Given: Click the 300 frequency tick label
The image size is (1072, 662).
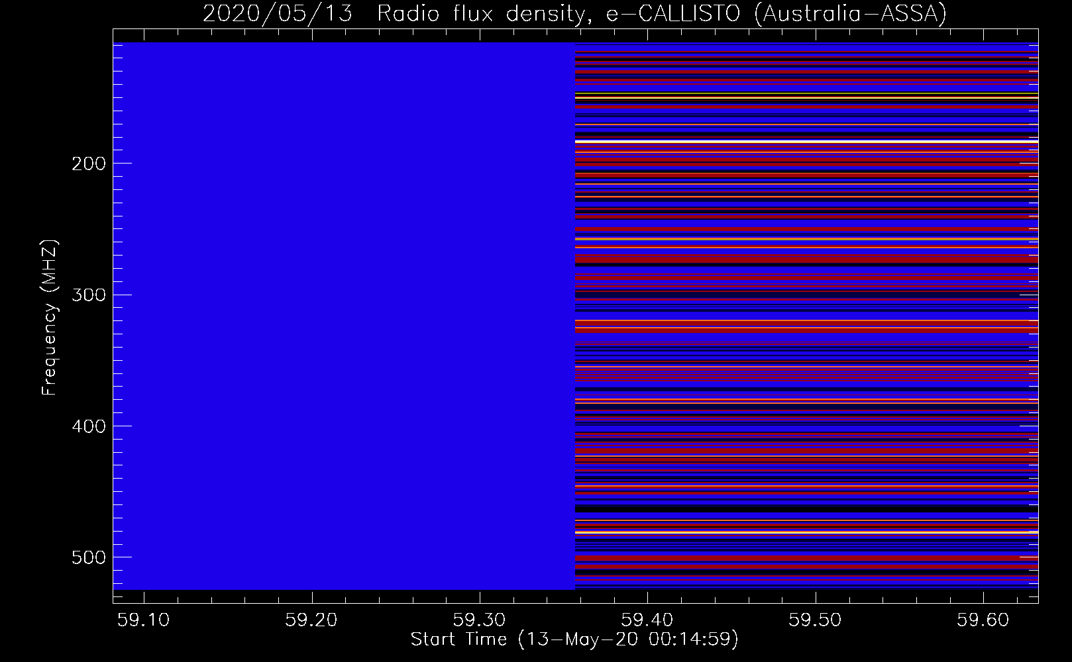Looking at the screenshot, I should 88,295.
